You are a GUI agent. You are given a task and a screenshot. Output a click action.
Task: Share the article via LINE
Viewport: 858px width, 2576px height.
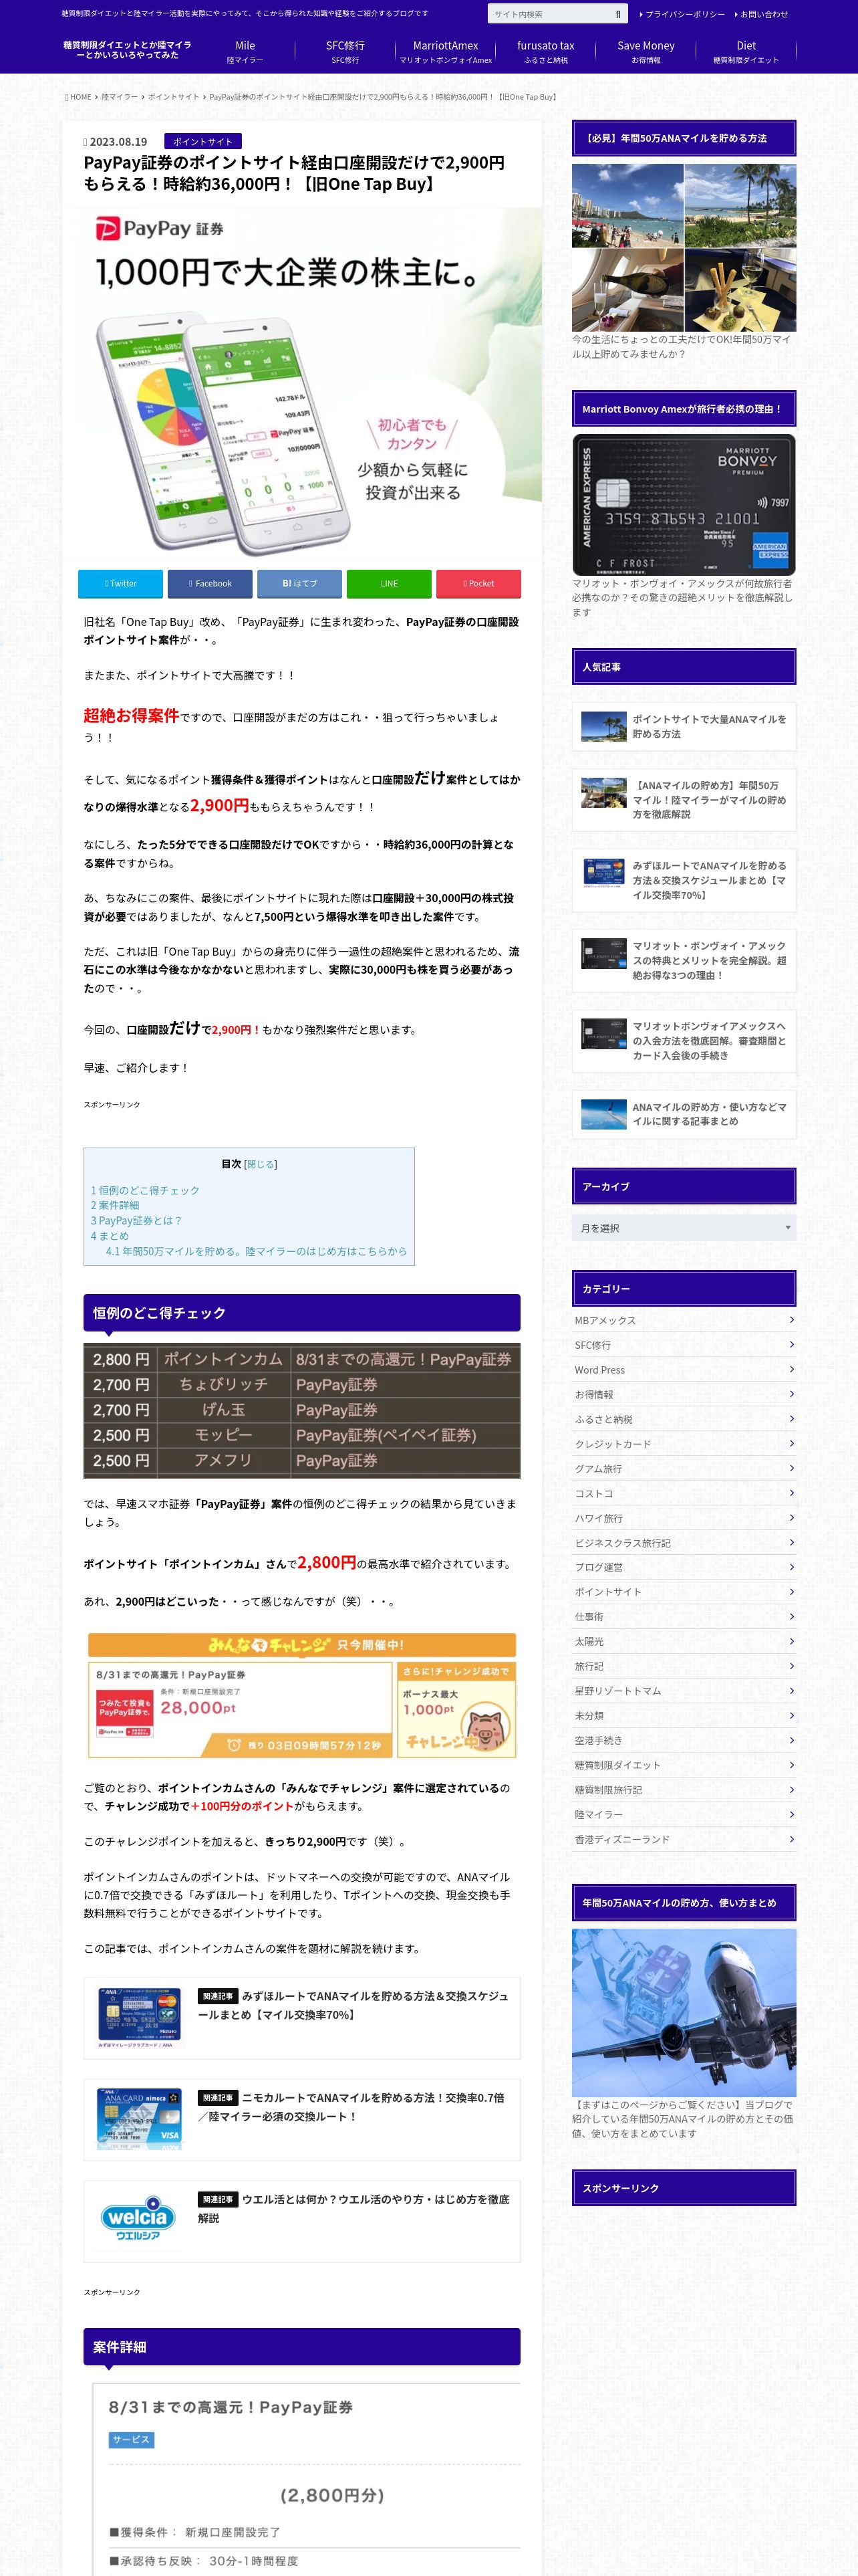[388, 583]
